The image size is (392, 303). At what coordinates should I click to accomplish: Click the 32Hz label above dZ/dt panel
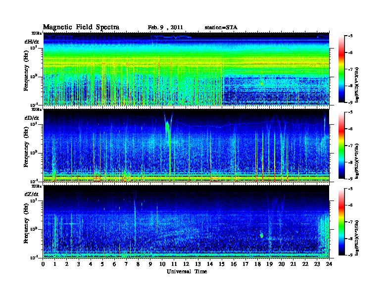pos(37,186)
